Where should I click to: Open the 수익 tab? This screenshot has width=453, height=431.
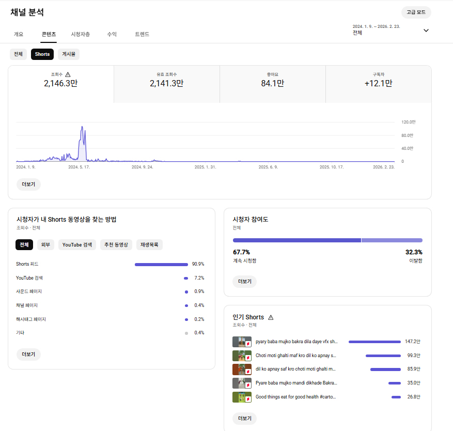coord(112,34)
